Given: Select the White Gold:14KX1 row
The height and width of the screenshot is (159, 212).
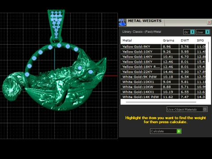Looking at the screenshot, I should point(163,92).
